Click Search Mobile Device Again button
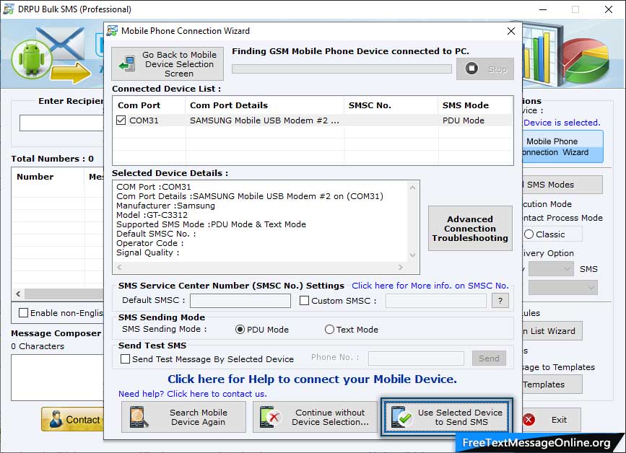Image resolution: width=626 pixels, height=453 pixels. [183, 417]
